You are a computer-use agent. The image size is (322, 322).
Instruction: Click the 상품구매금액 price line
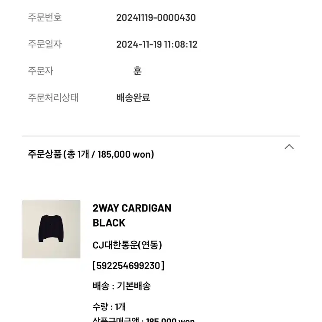pos(143,319)
